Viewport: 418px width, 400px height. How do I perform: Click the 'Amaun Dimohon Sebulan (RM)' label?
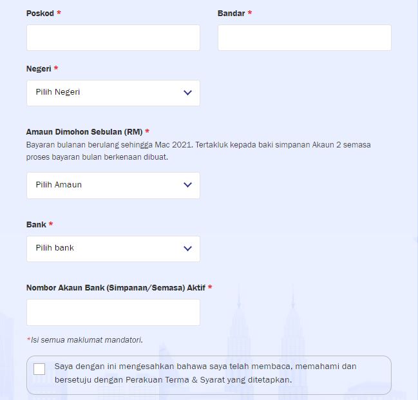(84, 132)
